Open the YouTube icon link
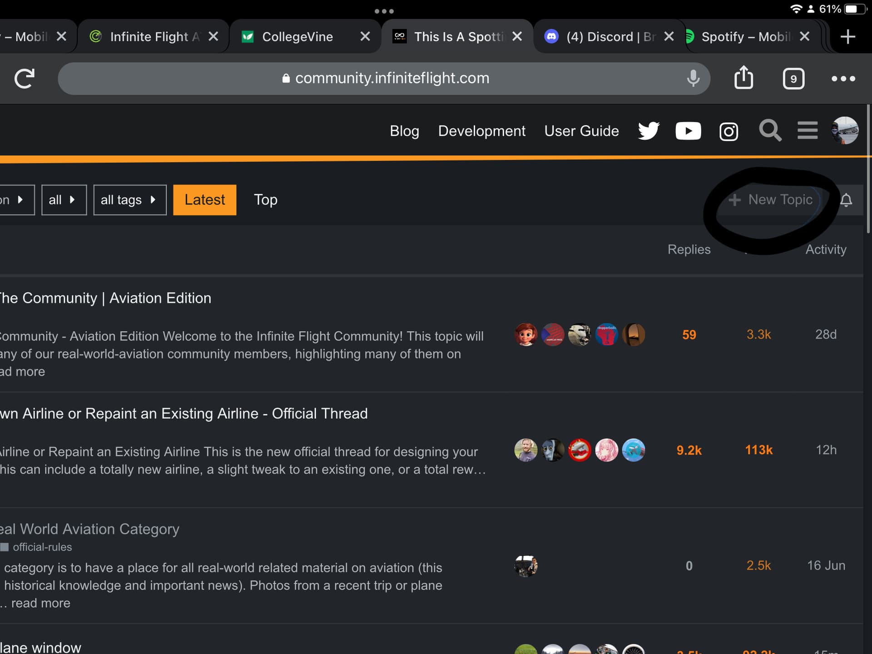Image resolution: width=872 pixels, height=654 pixels. [x=688, y=131]
